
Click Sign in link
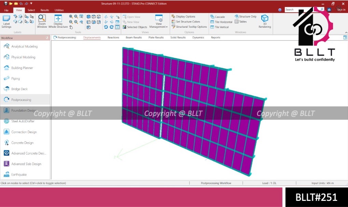(x=341, y=10)
